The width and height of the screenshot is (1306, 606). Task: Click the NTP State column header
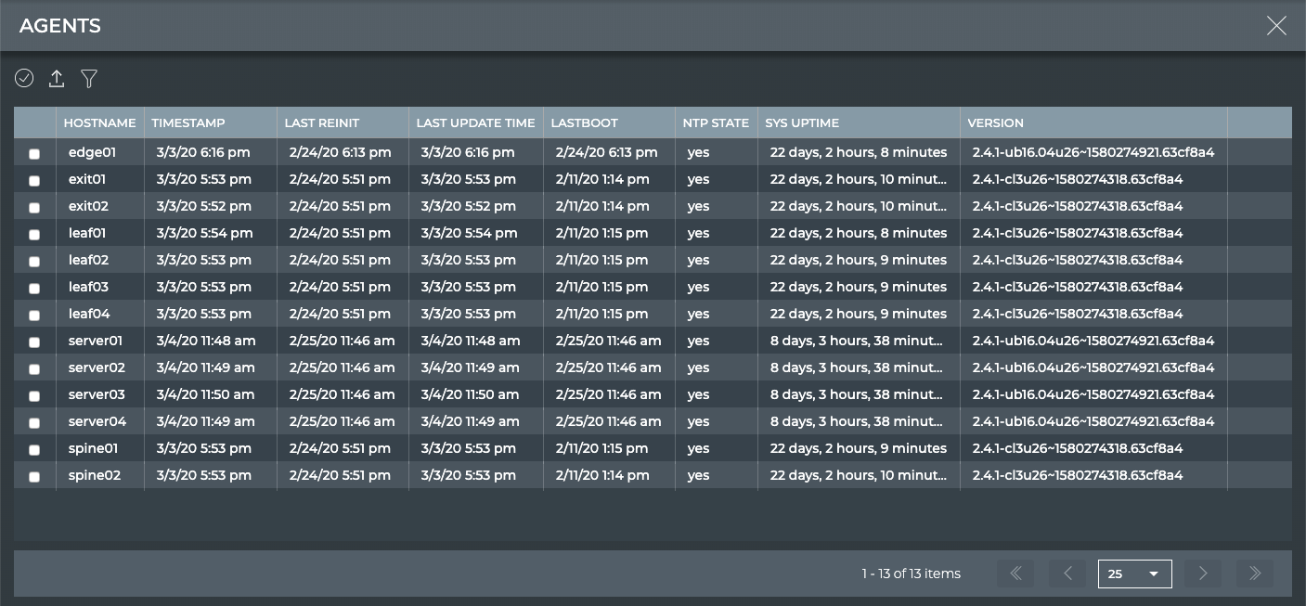(x=716, y=122)
